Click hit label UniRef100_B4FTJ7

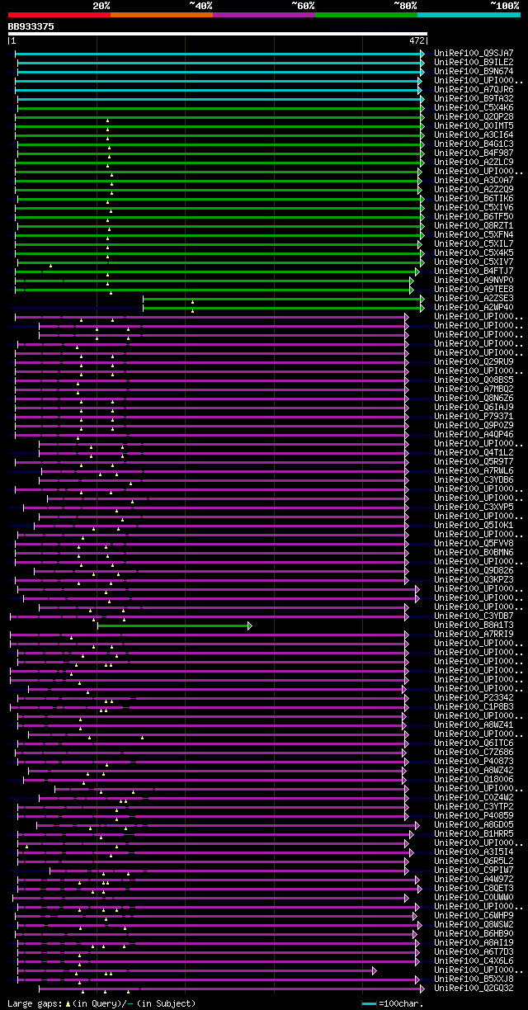pyautogui.click(x=474, y=271)
